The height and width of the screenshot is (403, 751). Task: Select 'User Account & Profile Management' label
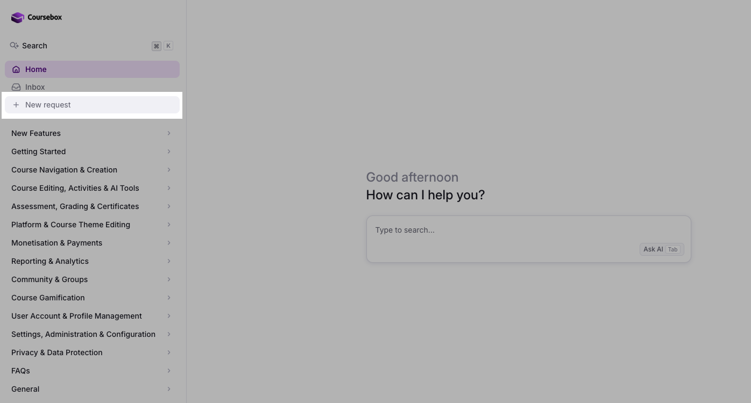76,316
